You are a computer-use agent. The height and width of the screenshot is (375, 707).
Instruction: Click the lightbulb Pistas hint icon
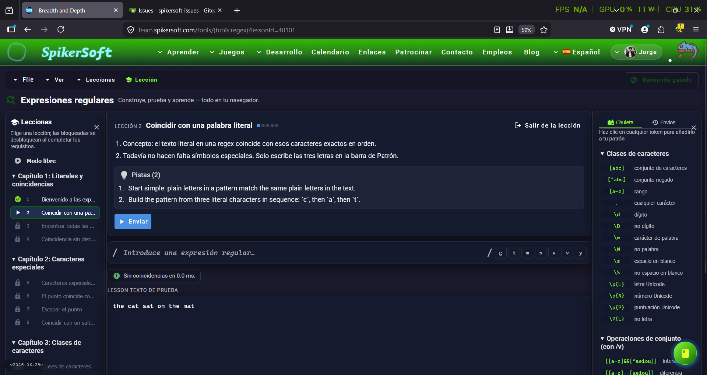click(124, 175)
